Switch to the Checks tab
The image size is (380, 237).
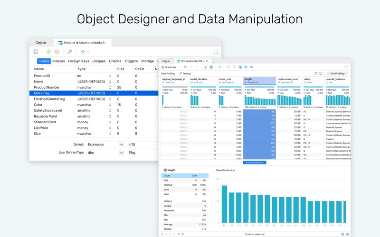pyautogui.click(x=115, y=61)
